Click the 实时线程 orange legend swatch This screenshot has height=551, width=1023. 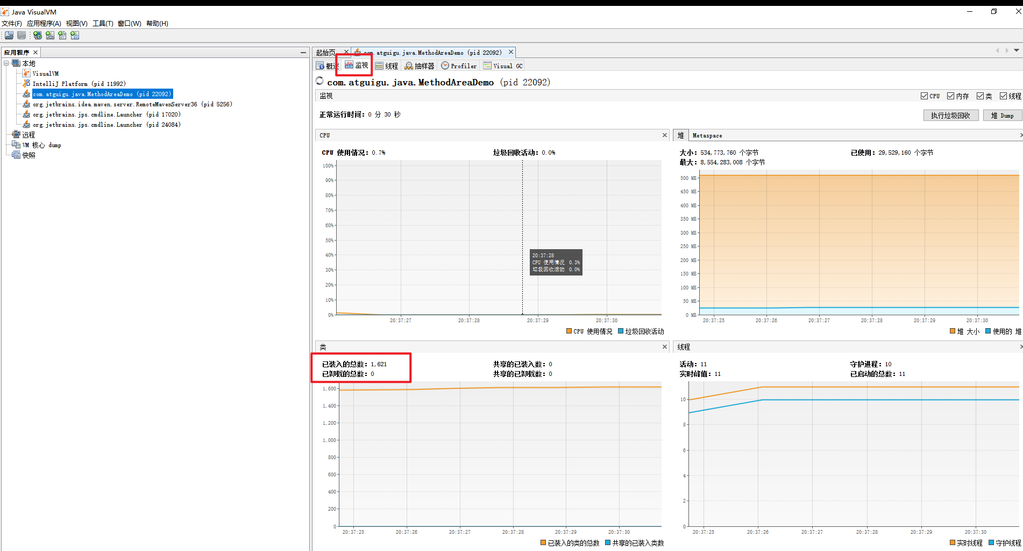pos(953,543)
